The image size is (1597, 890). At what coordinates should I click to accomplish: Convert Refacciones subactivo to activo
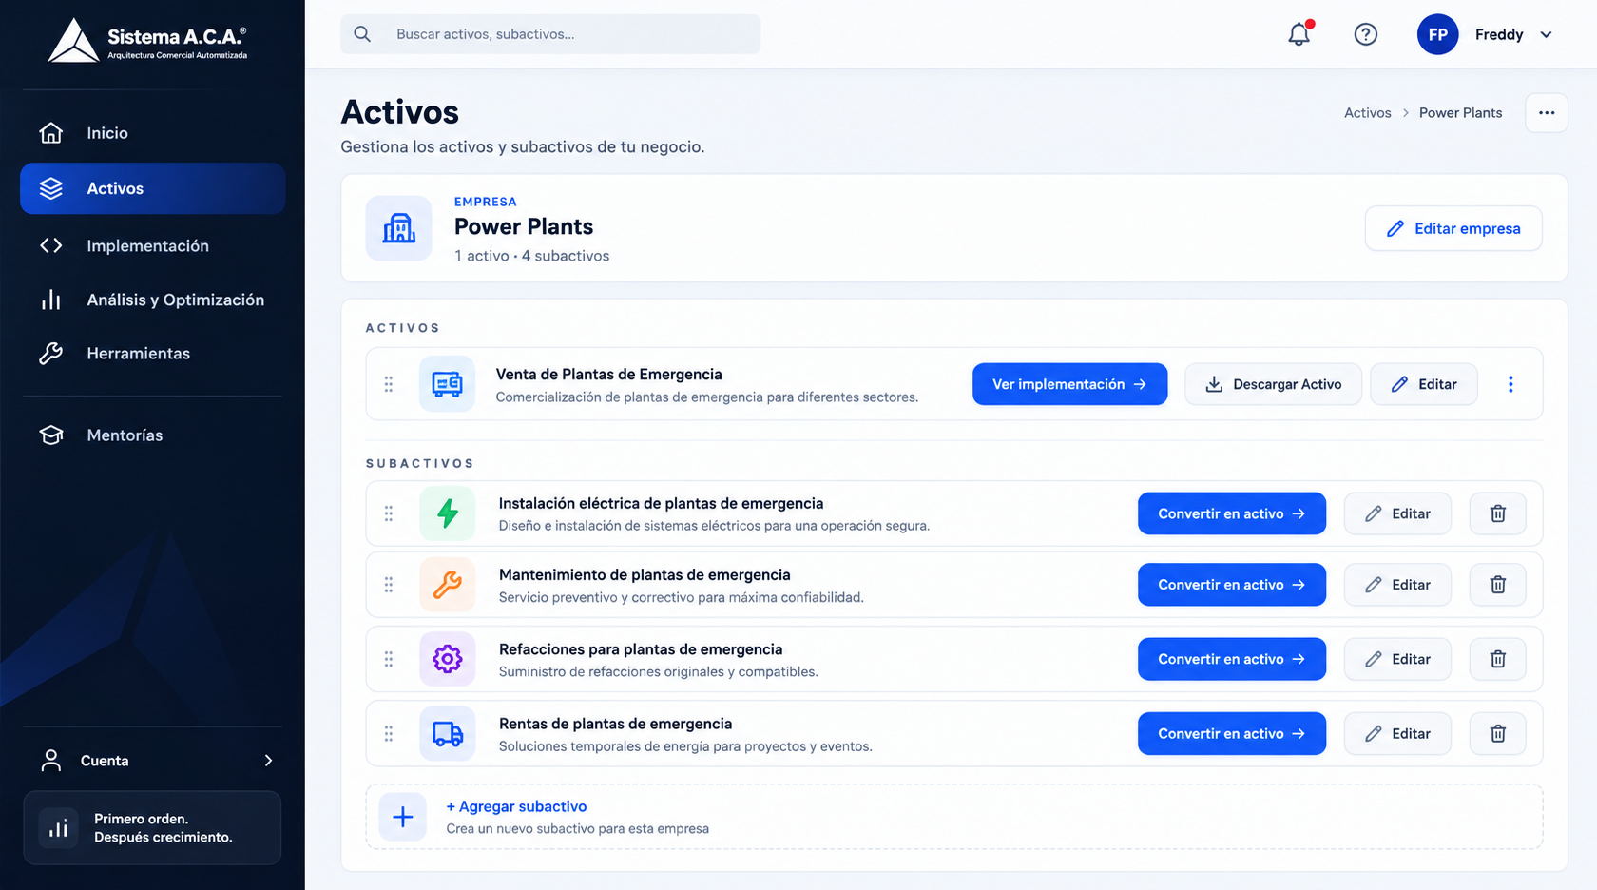[x=1232, y=659]
